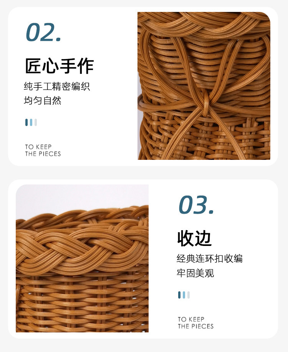Click TO KEEP THE PIECES text in section 02
The height and width of the screenshot is (352, 288).
[x=43, y=150]
